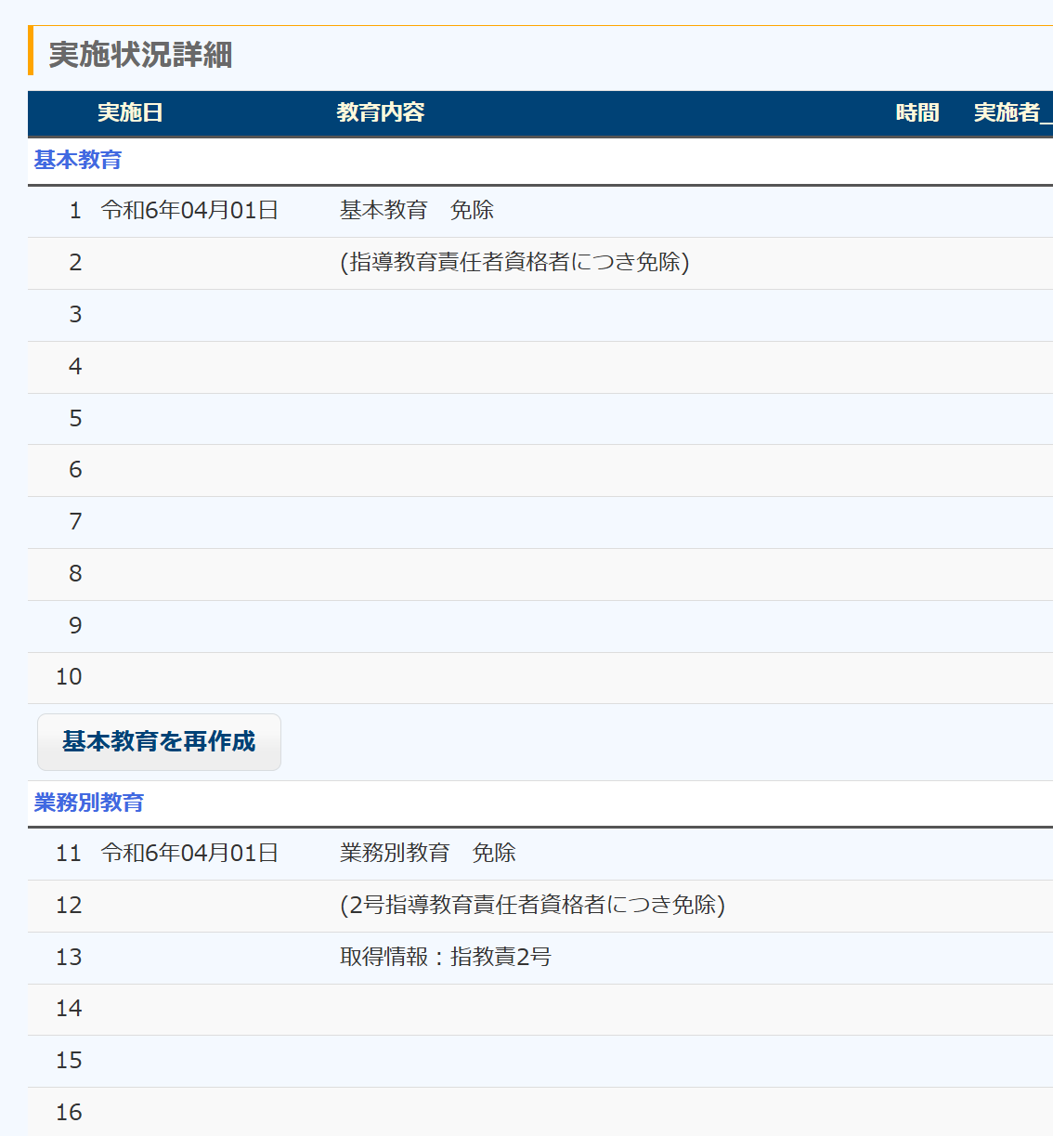Click the 教育内容 column header
This screenshot has width=1053, height=1136.
click(x=380, y=113)
